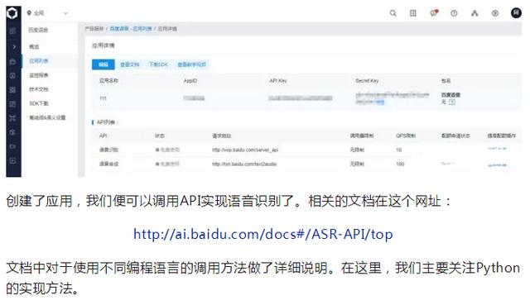Click the help circle icon in top bar

click(x=454, y=13)
